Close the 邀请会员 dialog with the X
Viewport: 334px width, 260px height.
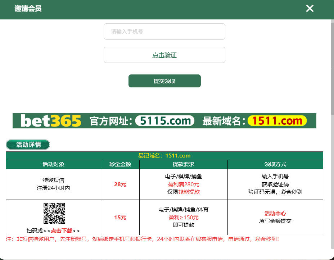310,9
